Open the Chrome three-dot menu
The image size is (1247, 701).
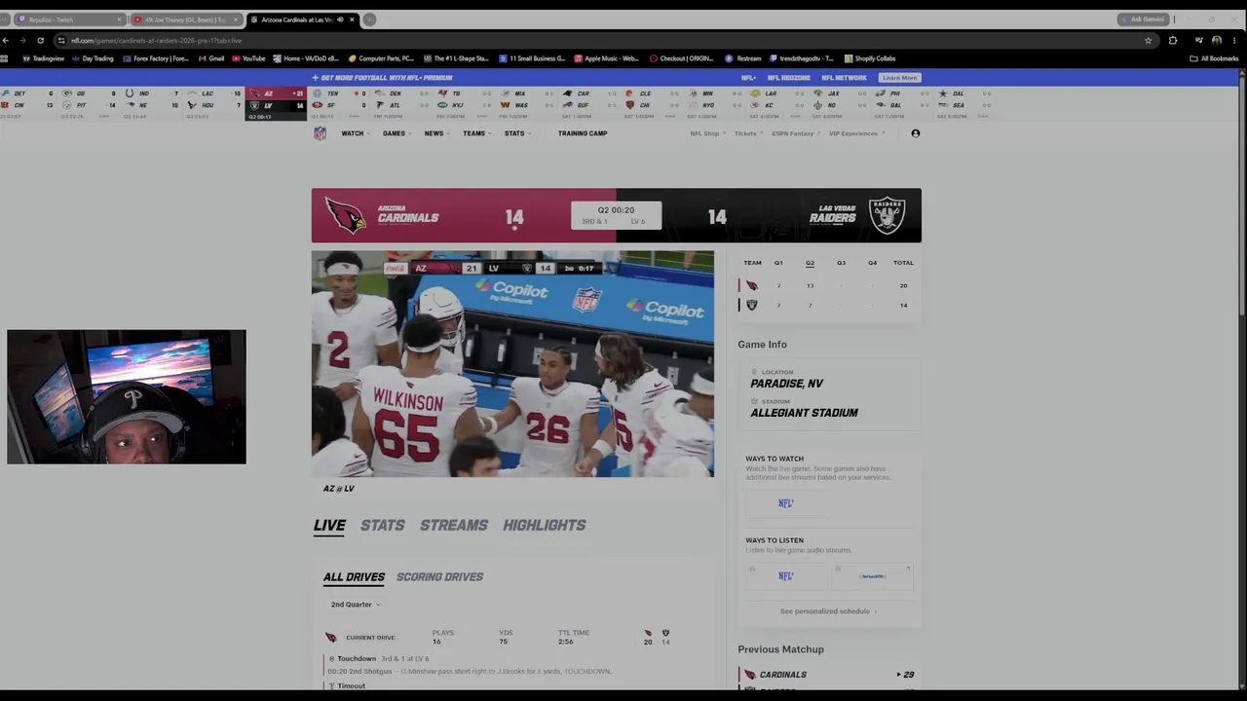click(1235, 40)
